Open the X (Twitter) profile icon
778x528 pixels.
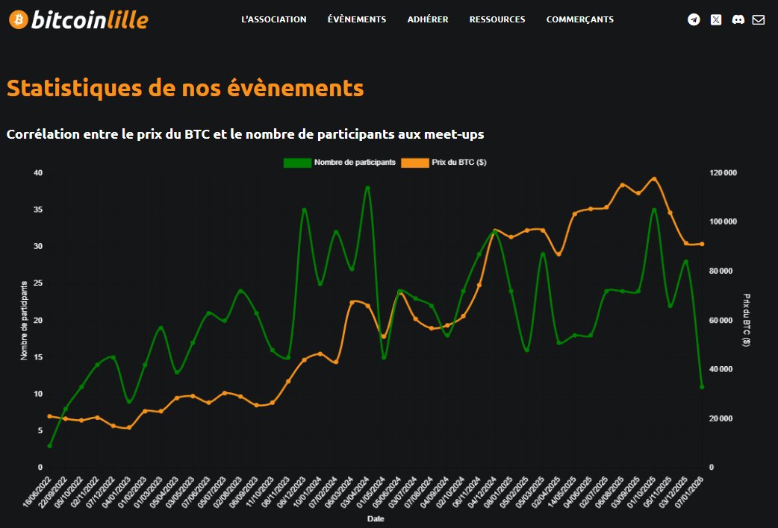pos(716,19)
